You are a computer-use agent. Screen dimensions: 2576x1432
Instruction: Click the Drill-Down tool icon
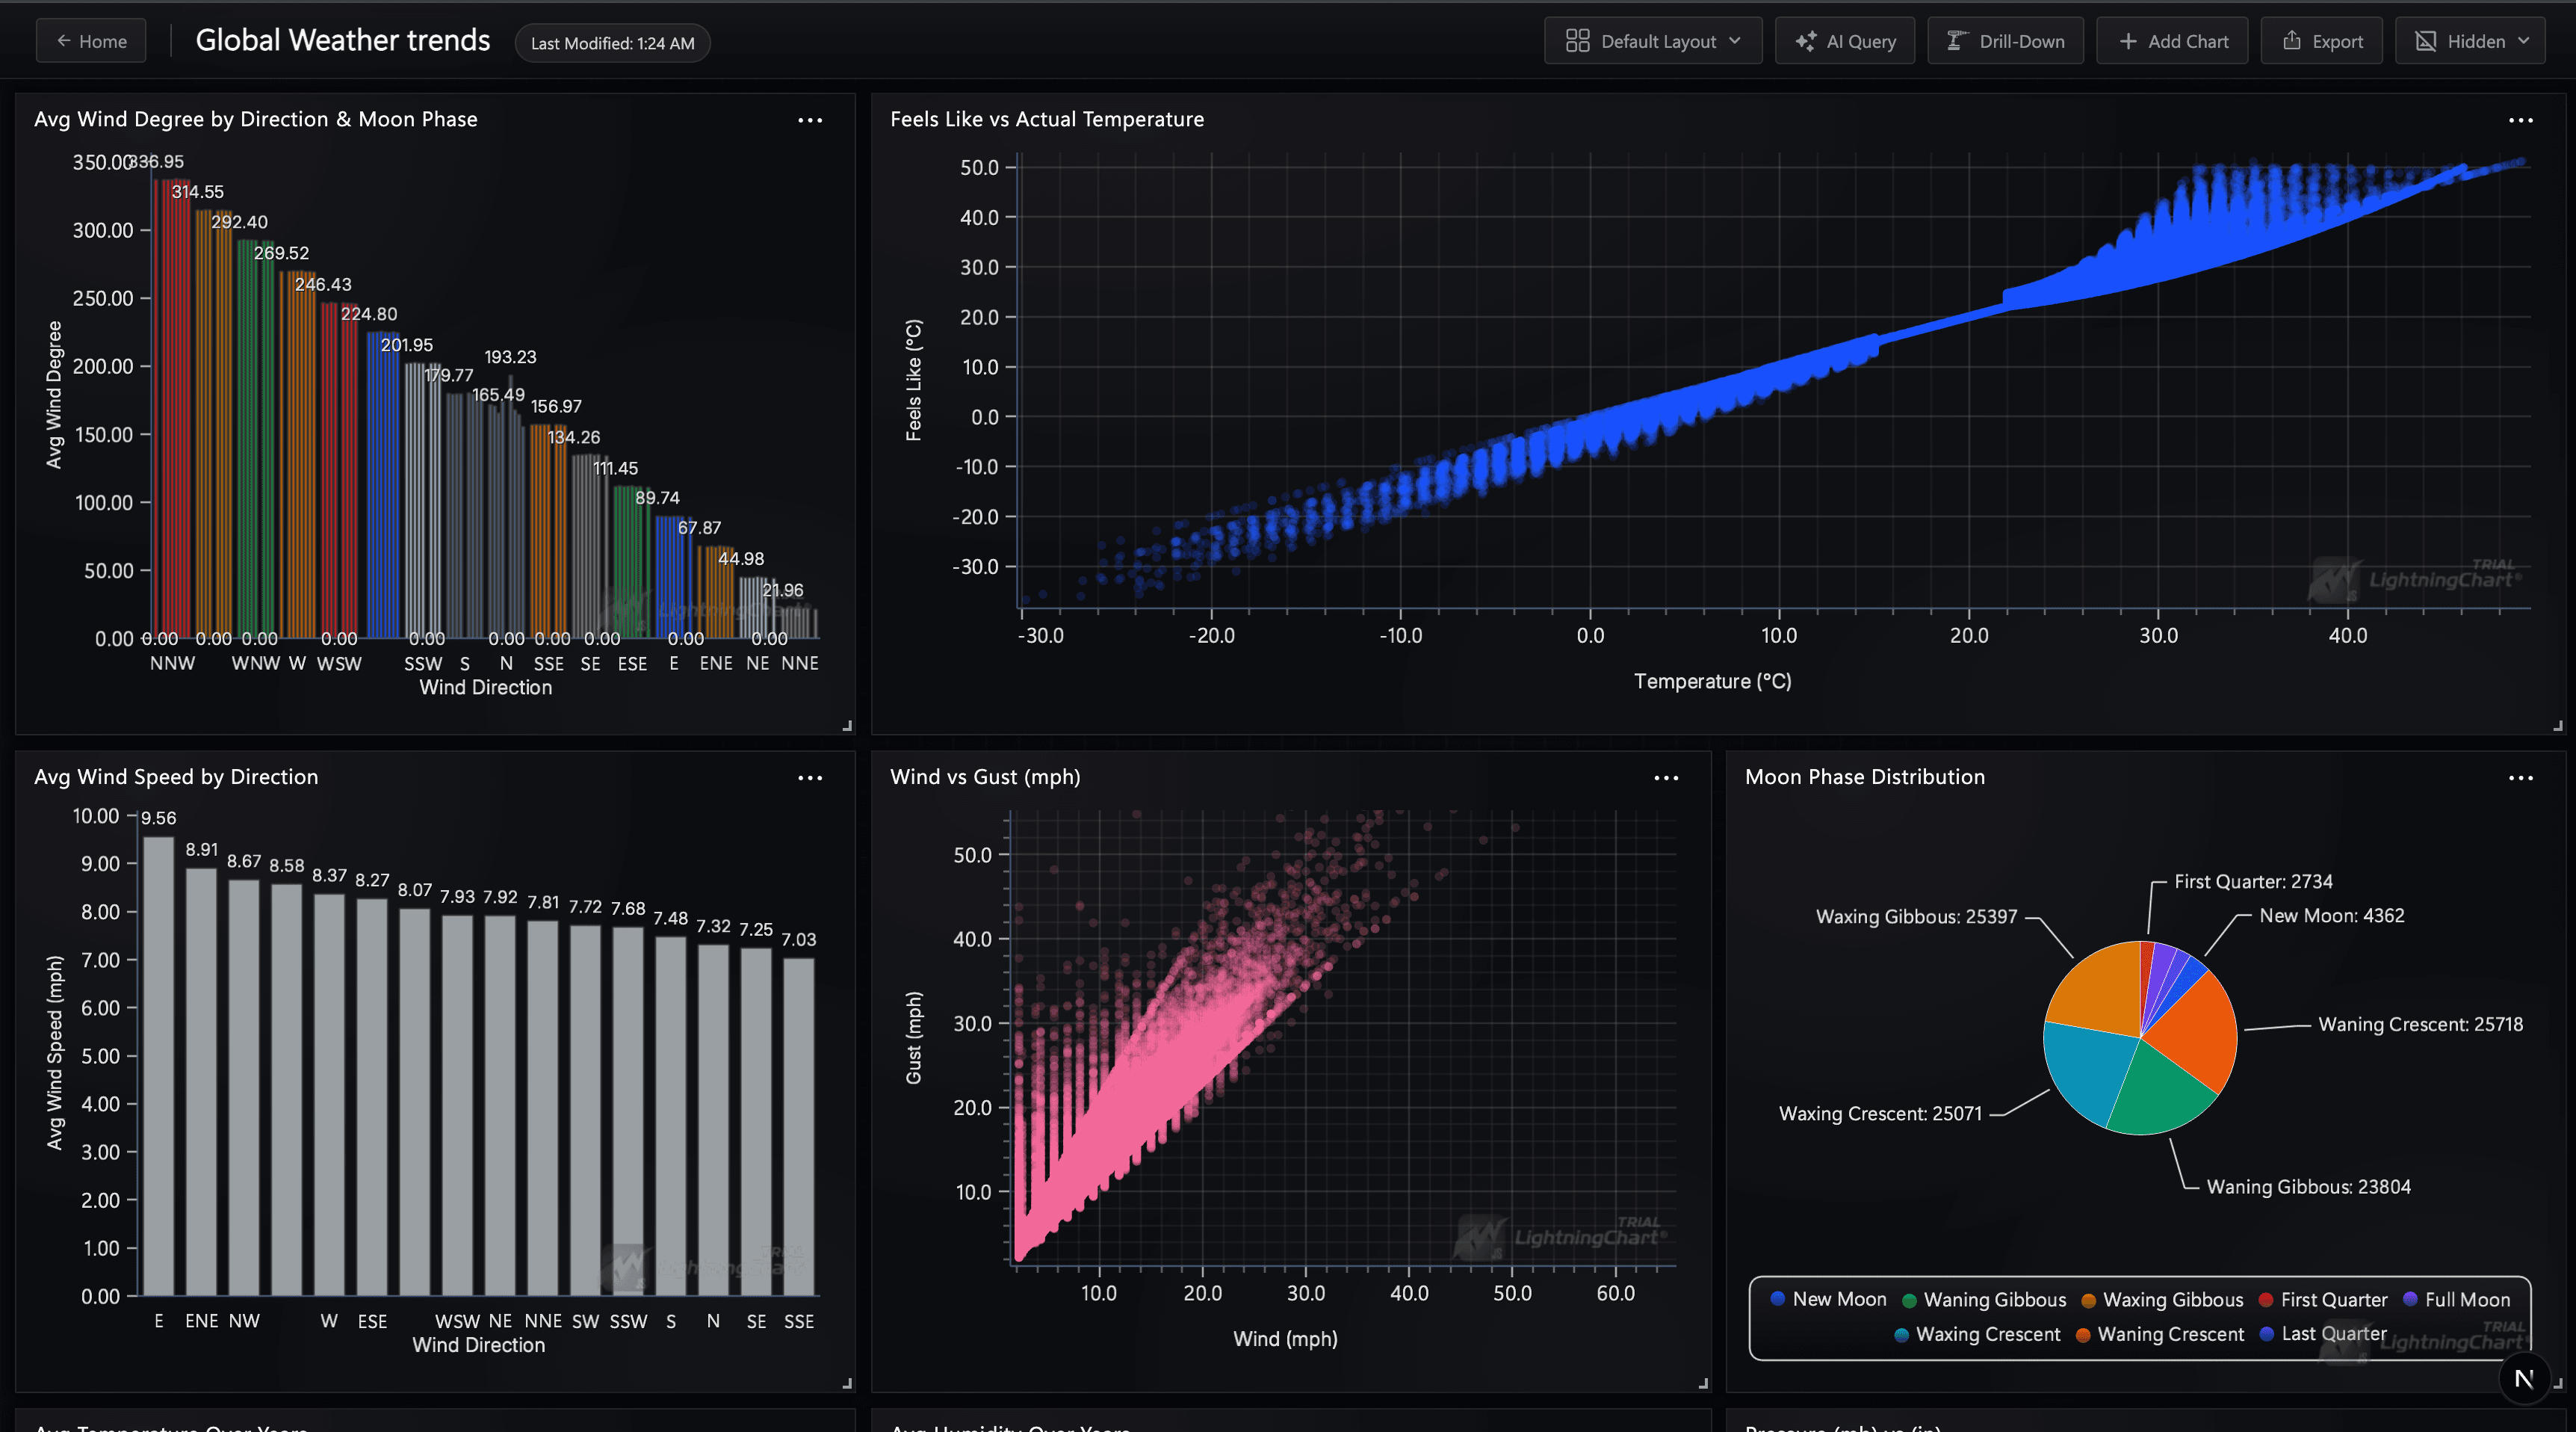pos(1956,41)
